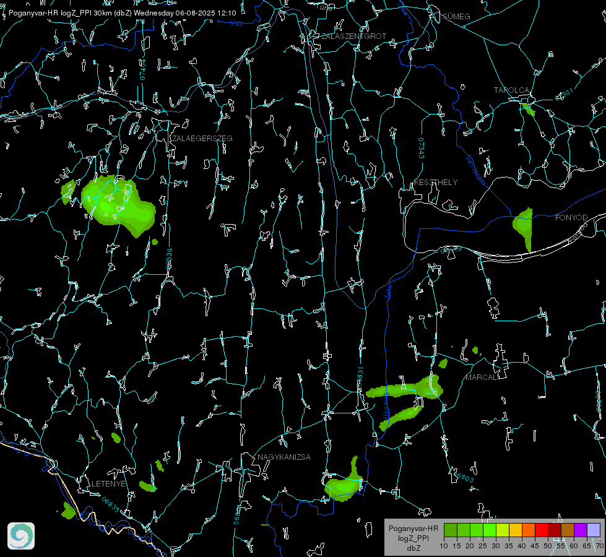Click the logZ_PPI legend text
This screenshot has height=557, width=606.
[413, 538]
